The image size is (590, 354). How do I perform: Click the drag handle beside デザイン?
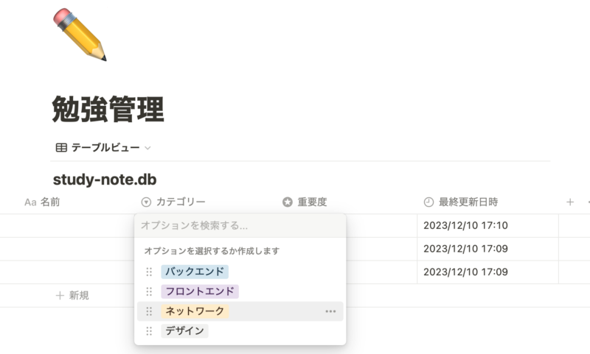point(149,330)
